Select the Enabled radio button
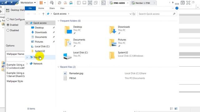 (x=8, y=25)
